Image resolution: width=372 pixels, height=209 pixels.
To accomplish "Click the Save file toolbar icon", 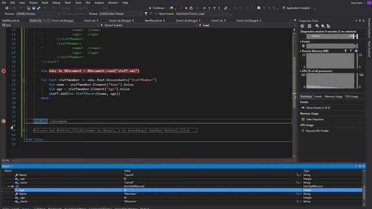I will tap(34, 8).
